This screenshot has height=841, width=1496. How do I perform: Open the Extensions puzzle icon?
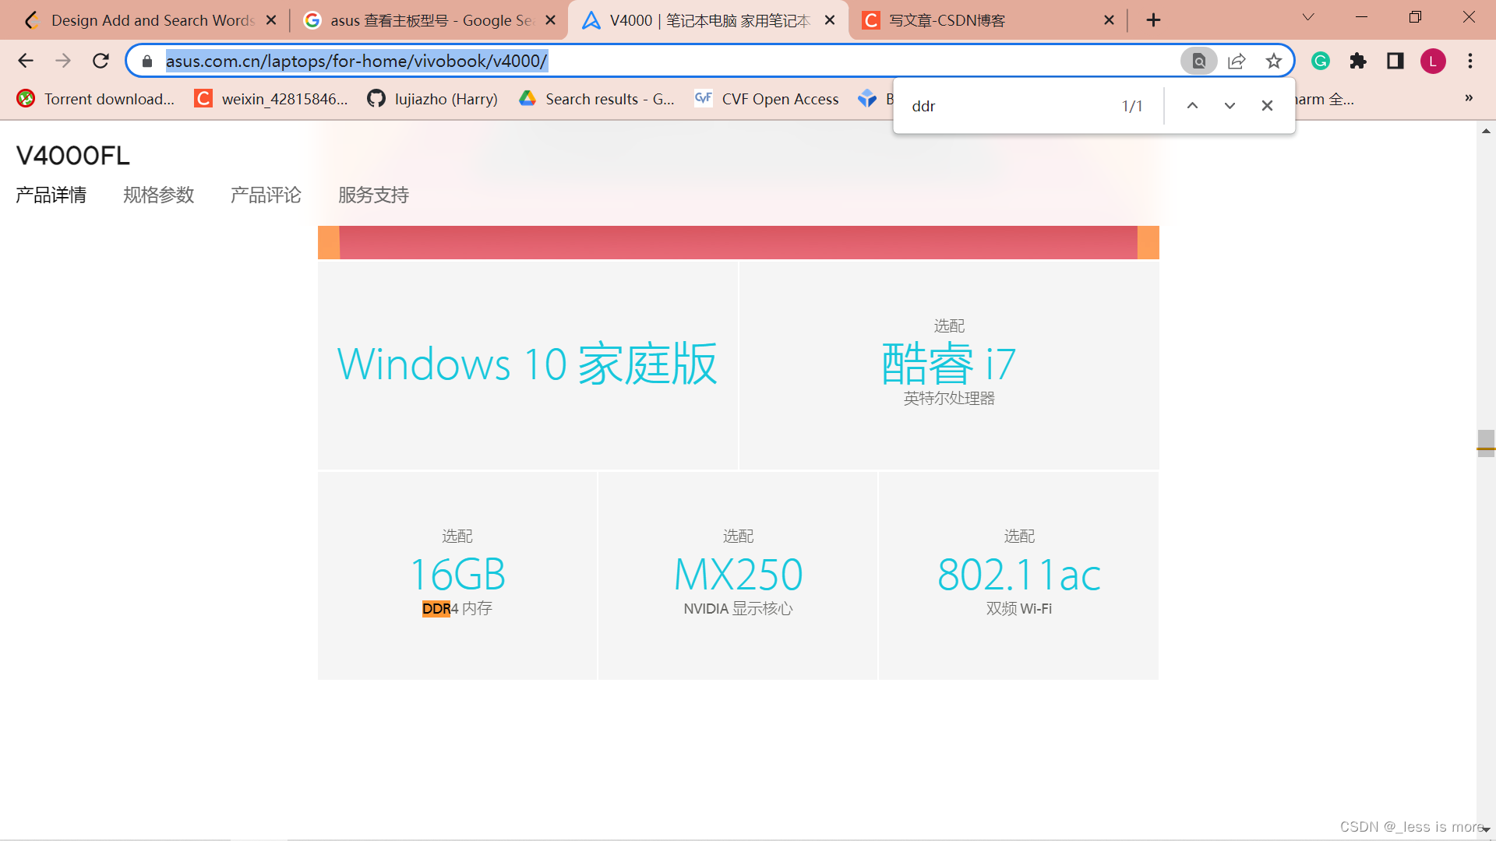(1358, 61)
